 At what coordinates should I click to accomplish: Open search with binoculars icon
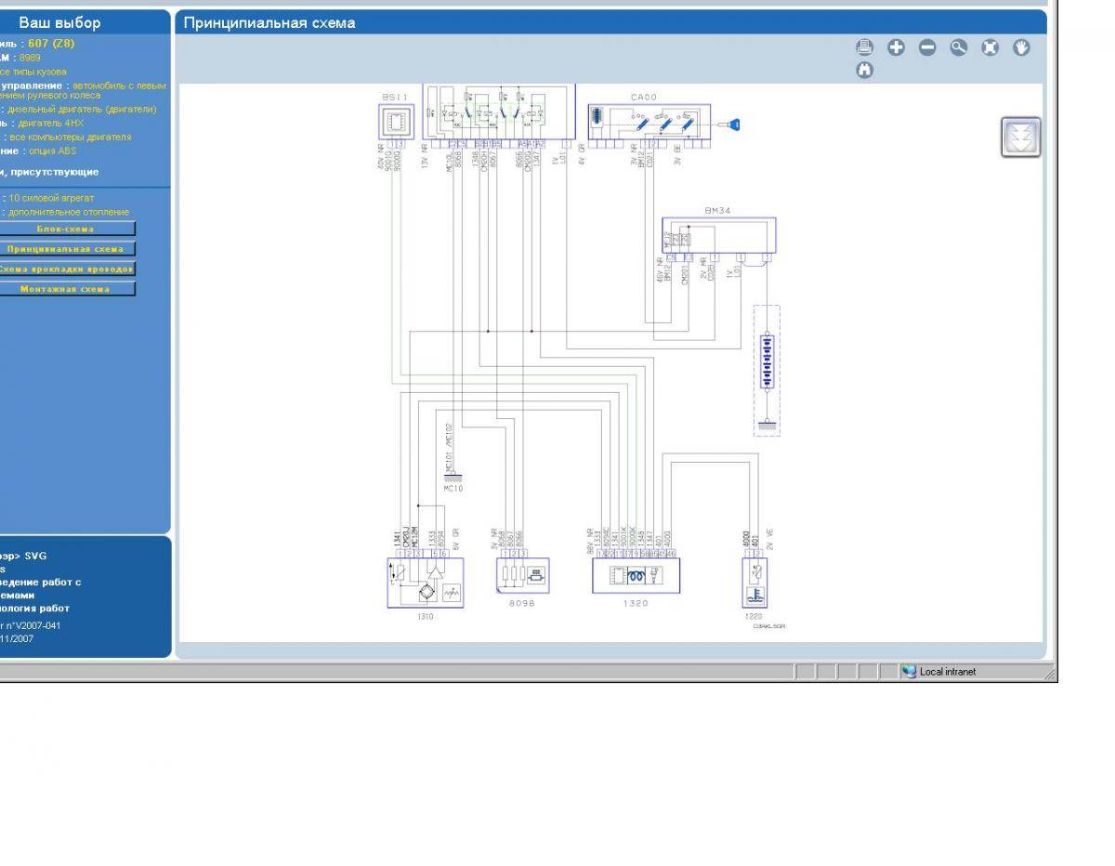(865, 70)
